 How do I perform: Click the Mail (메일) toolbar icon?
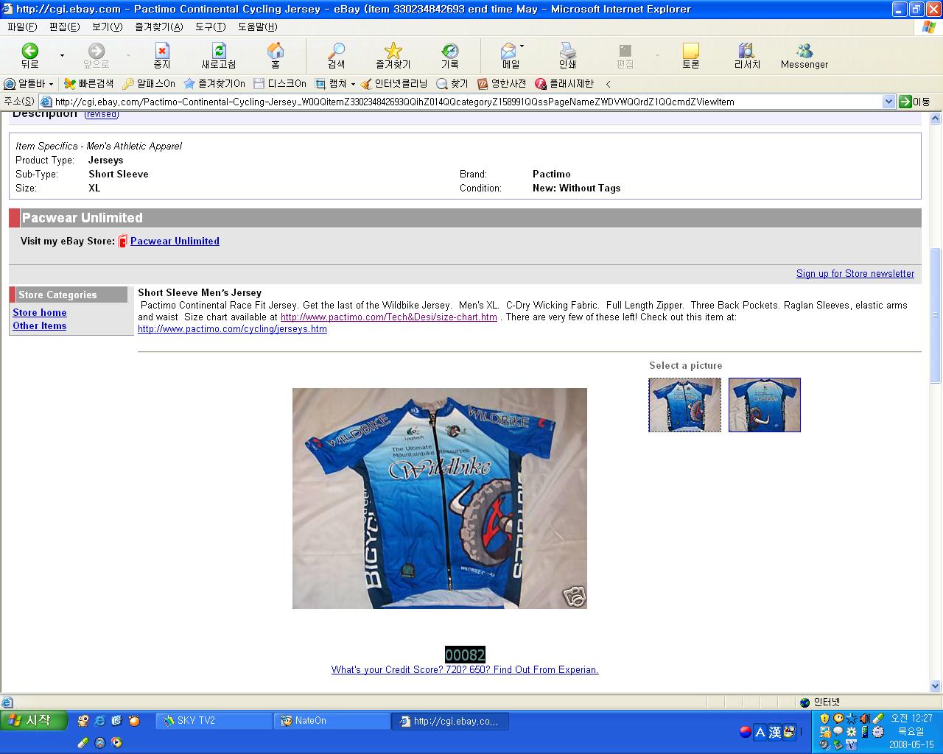pyautogui.click(x=509, y=55)
